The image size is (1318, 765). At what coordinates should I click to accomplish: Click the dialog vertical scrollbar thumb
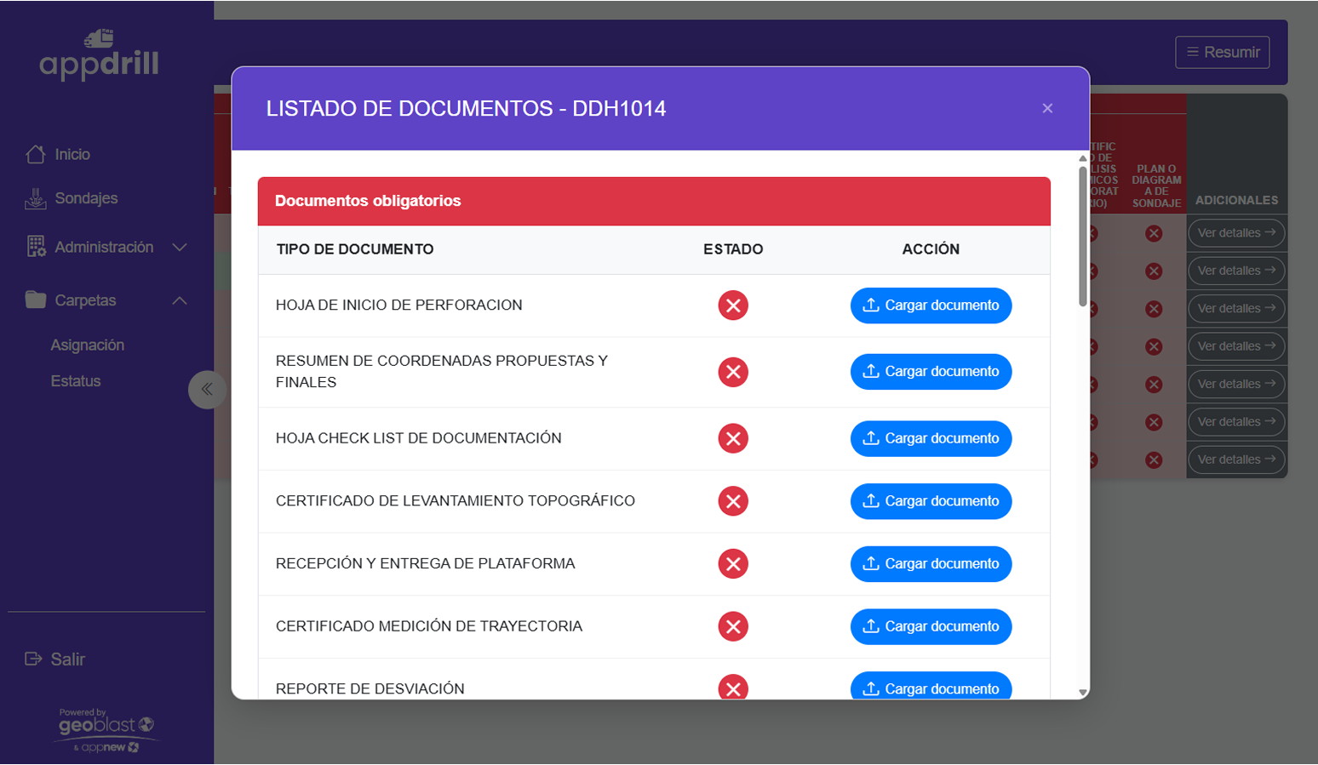coord(1083,236)
